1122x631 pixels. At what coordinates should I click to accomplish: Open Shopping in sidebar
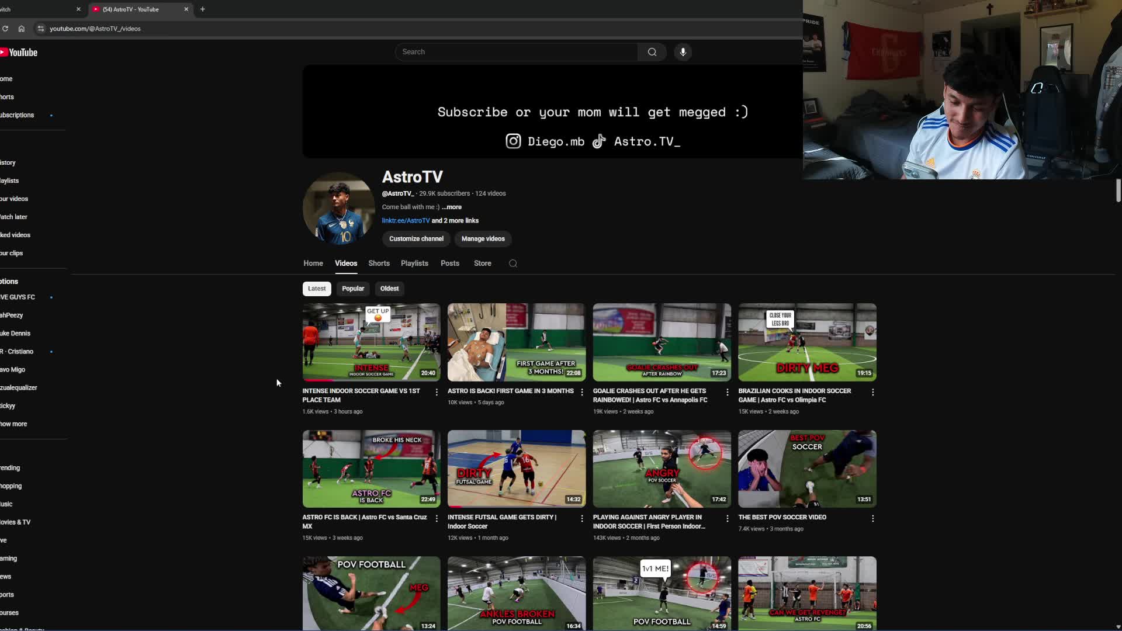(11, 486)
